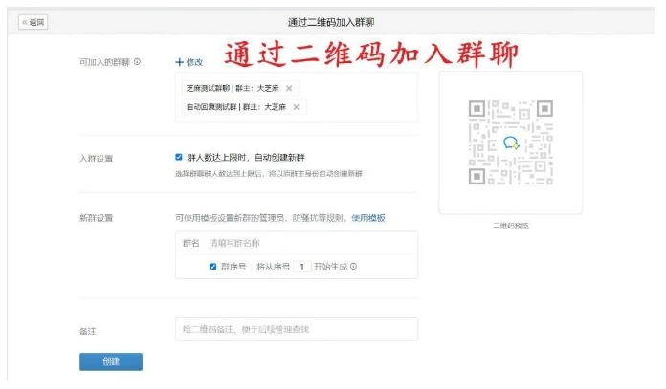Click the 通过二维码加入群聊 page title
Viewport: 666px width, 389px height.
(x=332, y=21)
